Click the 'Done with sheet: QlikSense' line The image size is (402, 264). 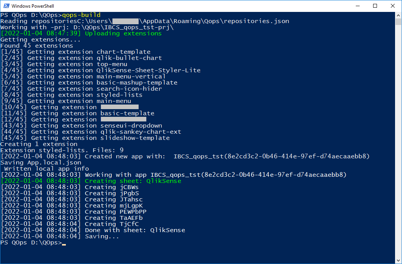(93, 230)
